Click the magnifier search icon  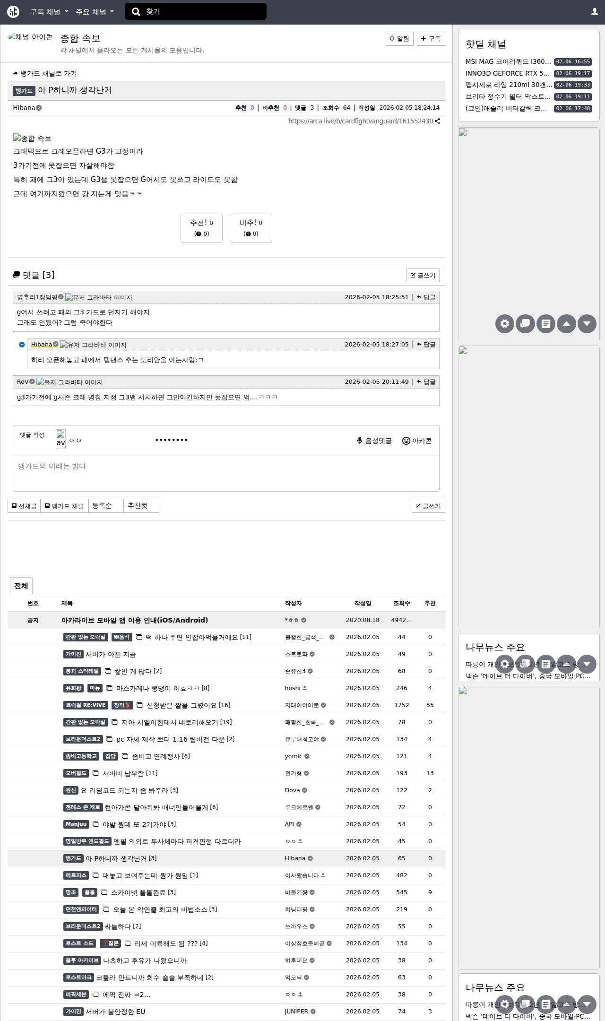pos(136,12)
